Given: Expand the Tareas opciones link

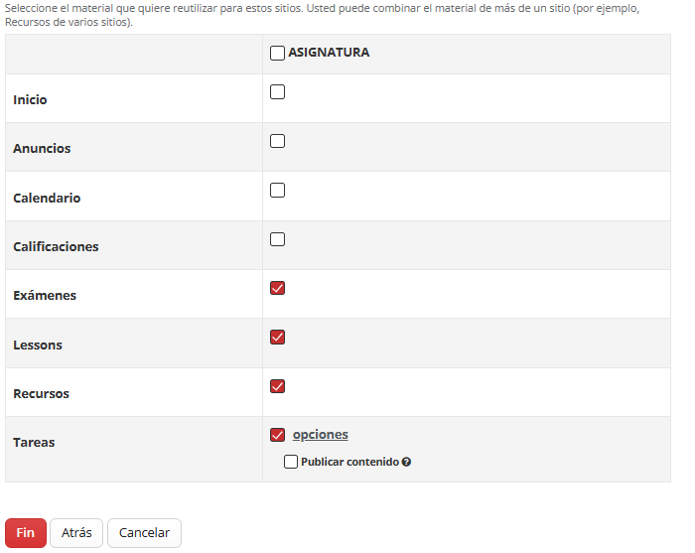Looking at the screenshot, I should point(320,435).
